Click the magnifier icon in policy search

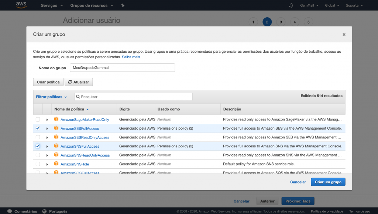(78, 97)
